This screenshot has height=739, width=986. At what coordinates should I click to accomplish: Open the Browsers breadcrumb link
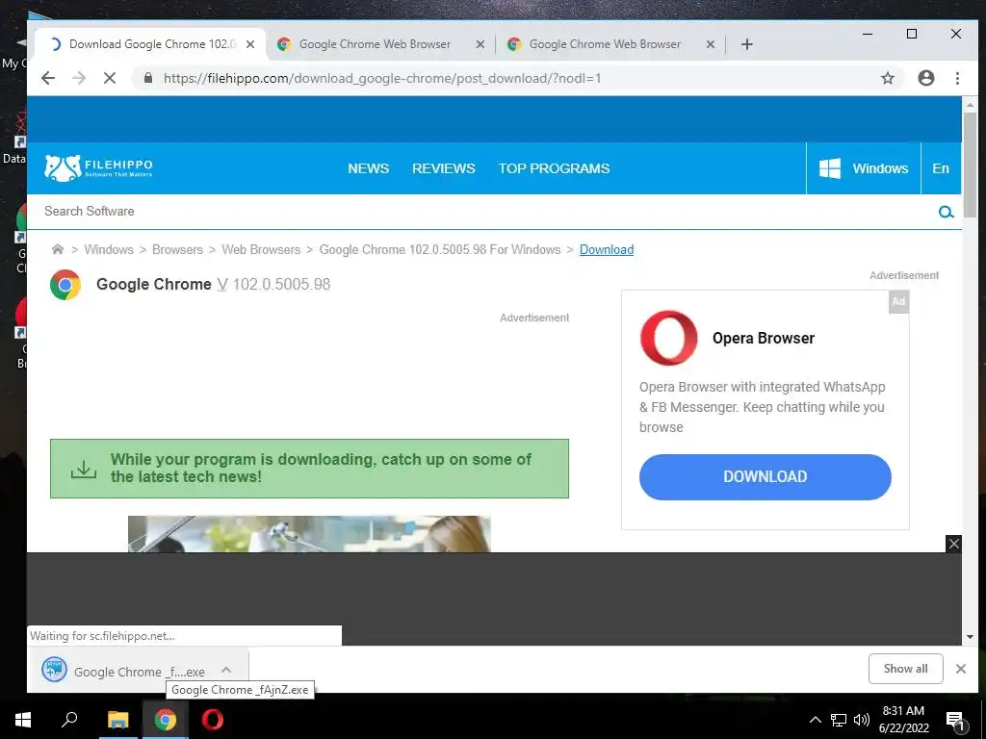click(x=177, y=249)
